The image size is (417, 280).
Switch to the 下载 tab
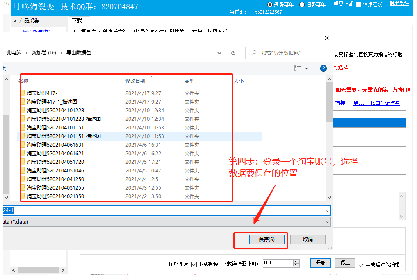coord(77,21)
